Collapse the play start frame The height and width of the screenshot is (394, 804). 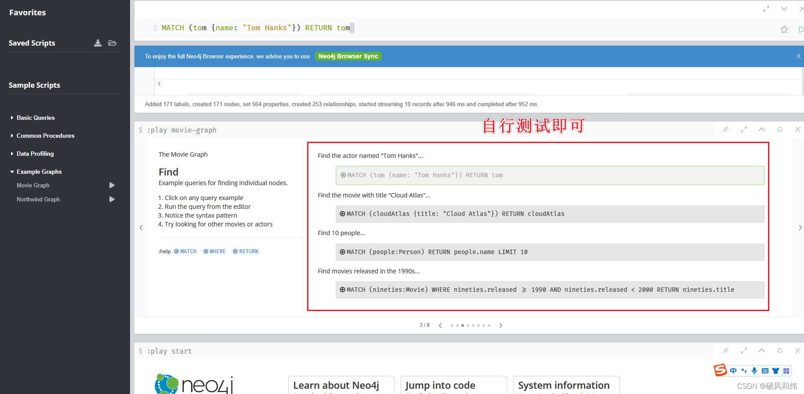762,351
